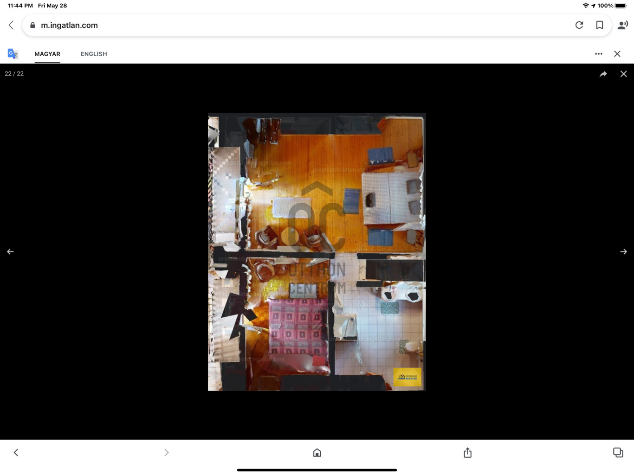Open the read-aloud profile icon in toolbar

(x=622, y=25)
